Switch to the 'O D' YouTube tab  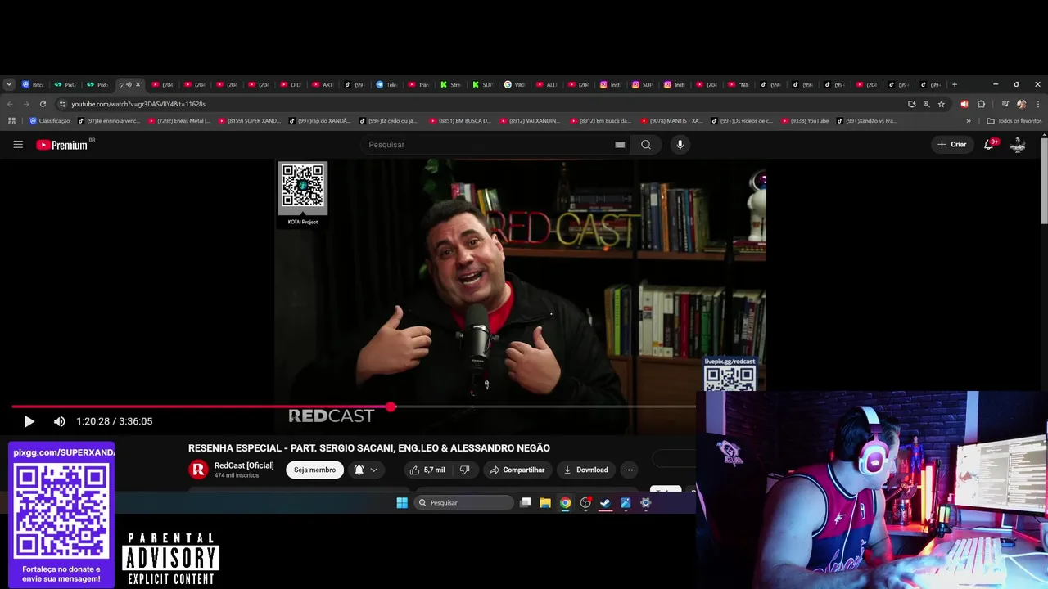[291, 84]
